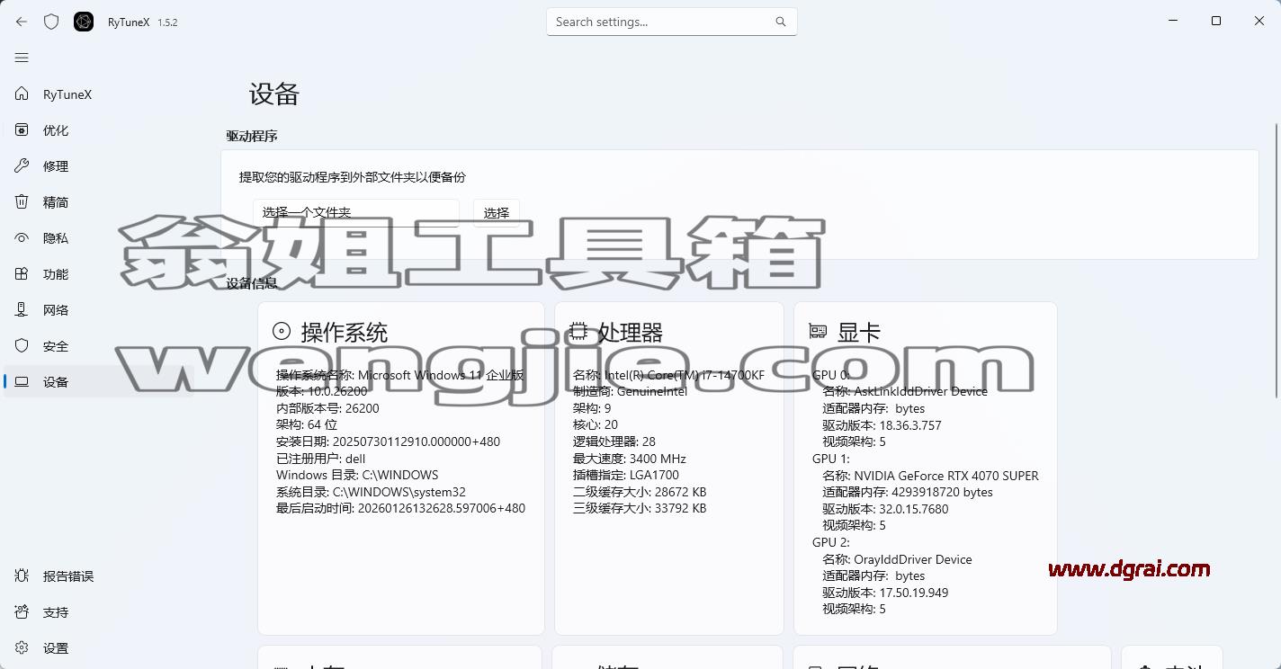This screenshot has width=1281, height=669.
Task: Open the 优化 section
Action: (x=99, y=130)
